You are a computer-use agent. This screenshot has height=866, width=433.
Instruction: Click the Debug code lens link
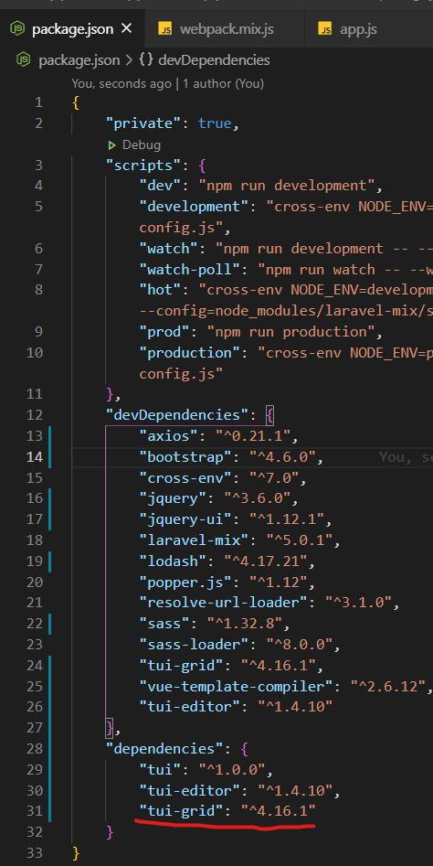coord(142,145)
